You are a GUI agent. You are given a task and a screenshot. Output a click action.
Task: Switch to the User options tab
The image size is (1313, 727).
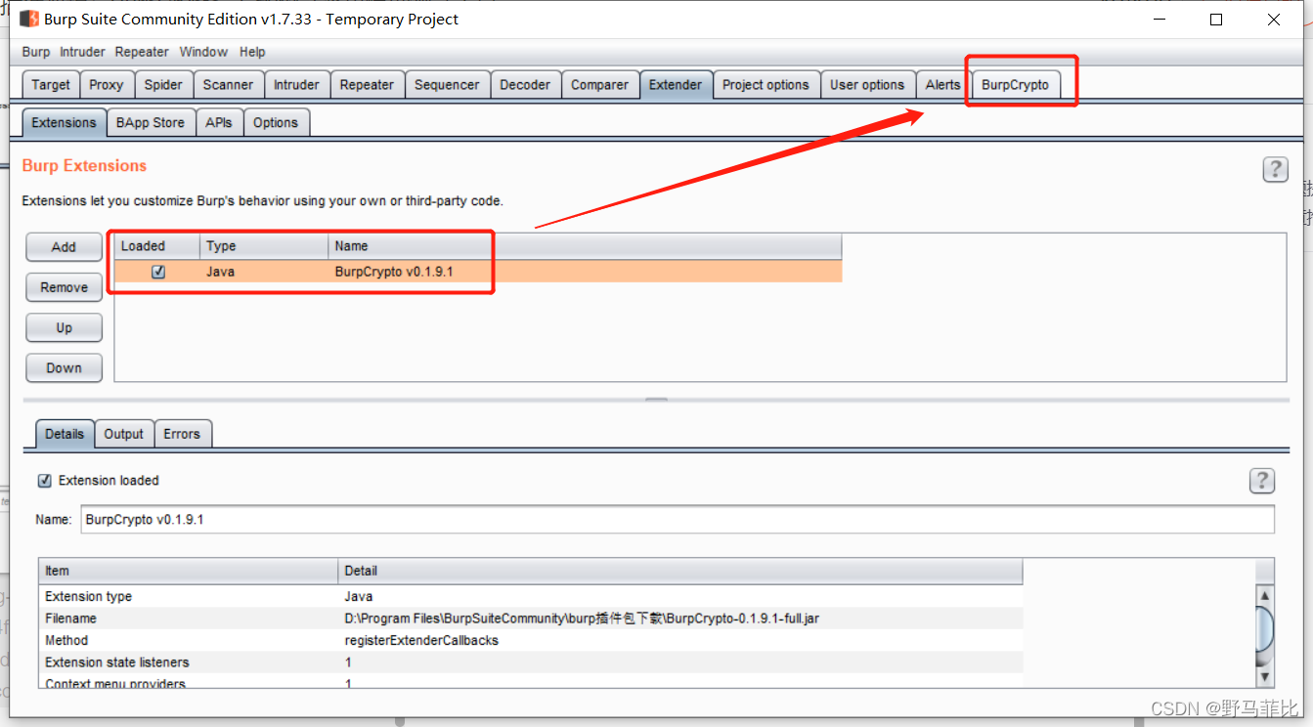(x=867, y=85)
